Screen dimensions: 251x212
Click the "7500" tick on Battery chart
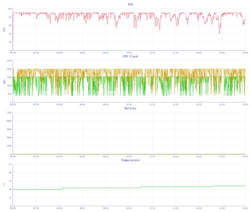9,113
